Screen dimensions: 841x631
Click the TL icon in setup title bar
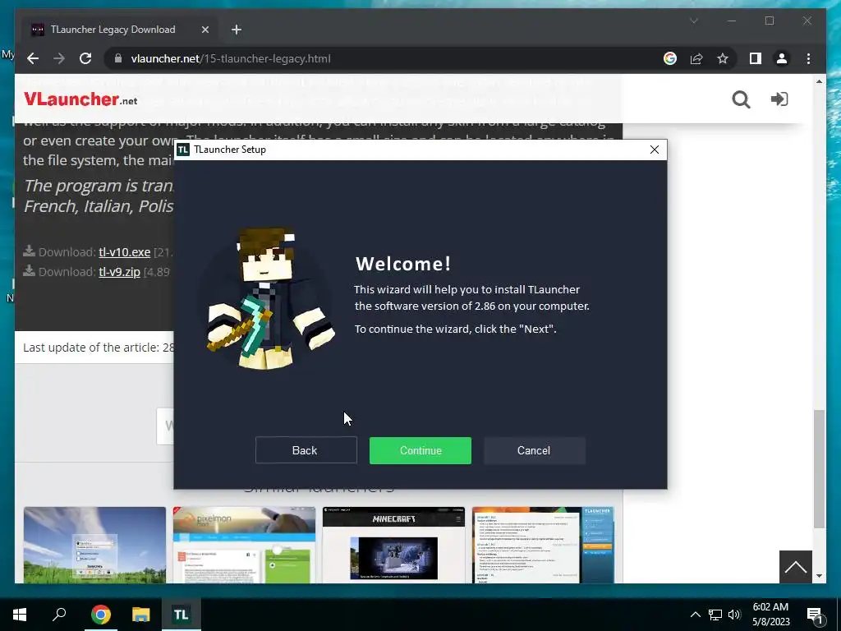(183, 150)
